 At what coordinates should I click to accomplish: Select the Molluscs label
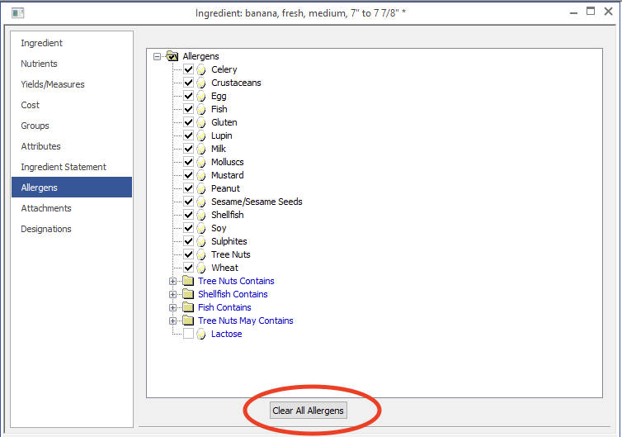coord(228,162)
